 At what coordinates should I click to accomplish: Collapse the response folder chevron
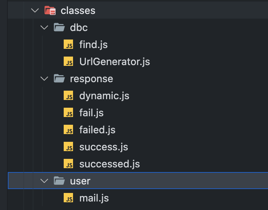tap(45, 79)
